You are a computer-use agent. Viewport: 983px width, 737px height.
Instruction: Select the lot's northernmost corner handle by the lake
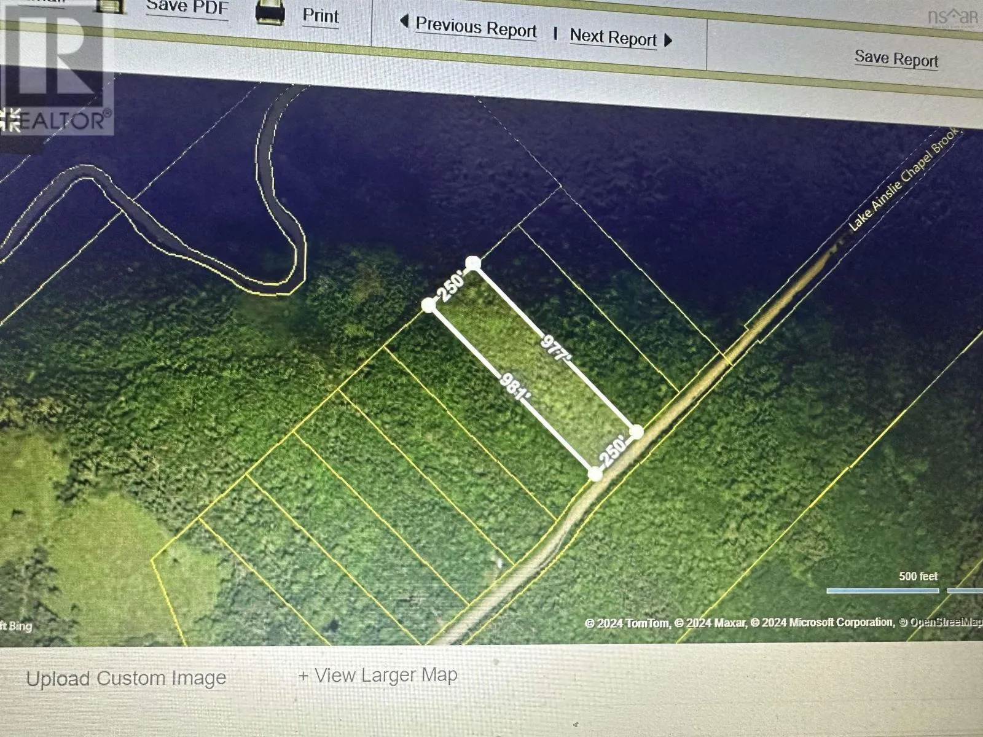point(472,263)
